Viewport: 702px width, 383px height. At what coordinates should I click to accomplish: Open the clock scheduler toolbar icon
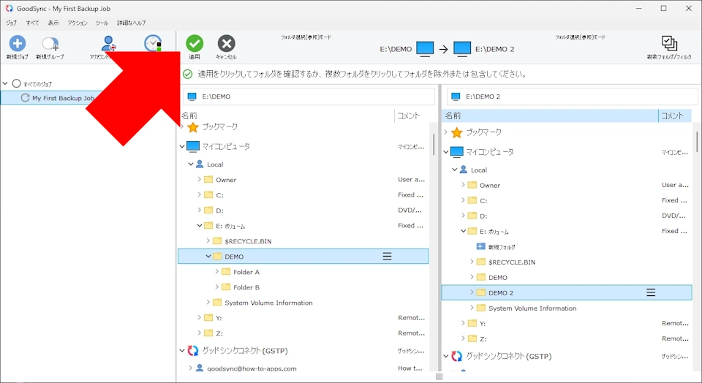coord(153,43)
